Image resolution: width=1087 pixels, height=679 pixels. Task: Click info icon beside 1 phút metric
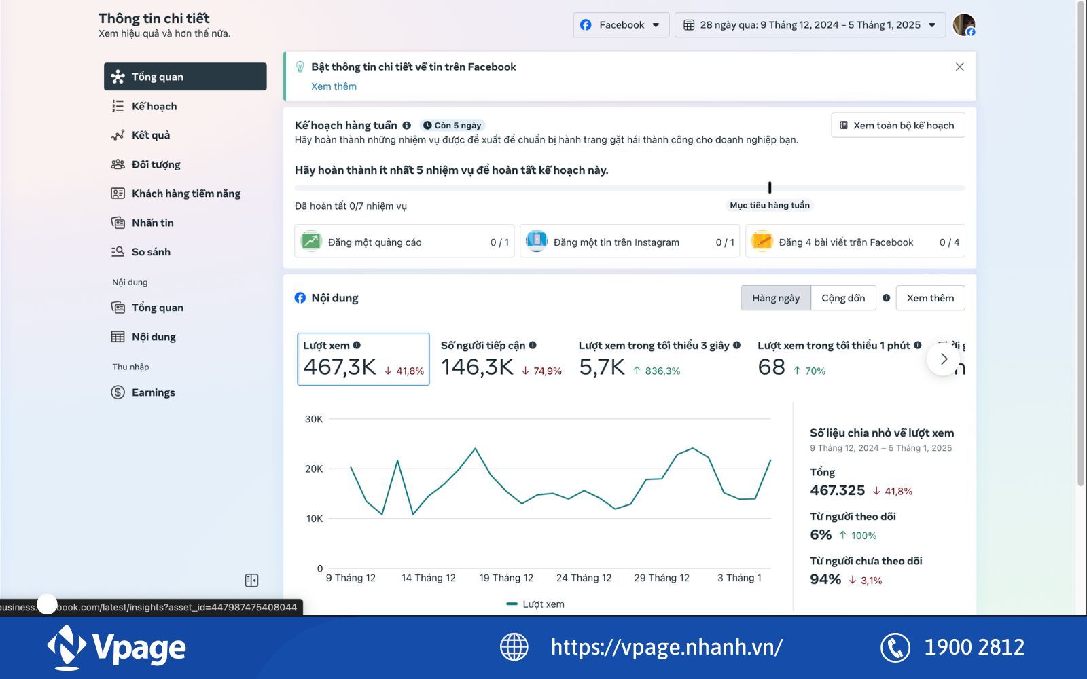pyautogui.click(x=918, y=345)
